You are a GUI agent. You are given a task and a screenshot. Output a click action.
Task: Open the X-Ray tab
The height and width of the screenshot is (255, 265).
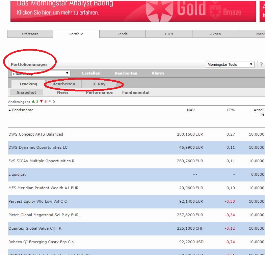[99, 84]
